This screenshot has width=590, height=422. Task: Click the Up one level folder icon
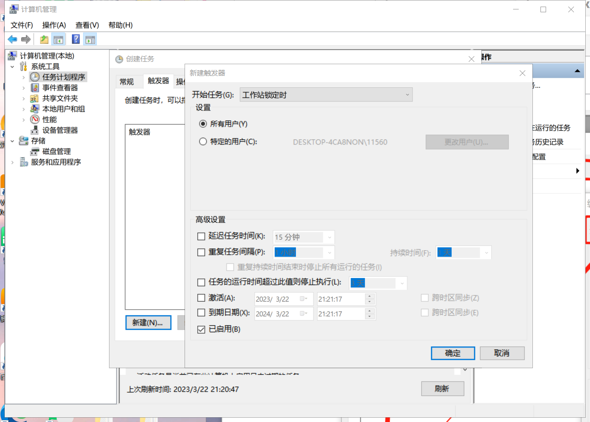click(44, 40)
